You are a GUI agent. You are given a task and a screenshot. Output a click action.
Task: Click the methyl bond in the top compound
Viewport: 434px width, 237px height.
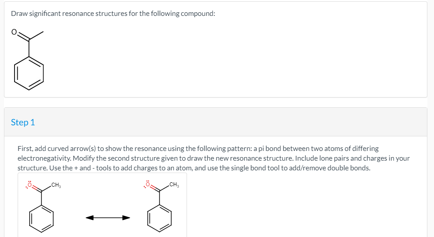tap(36, 36)
